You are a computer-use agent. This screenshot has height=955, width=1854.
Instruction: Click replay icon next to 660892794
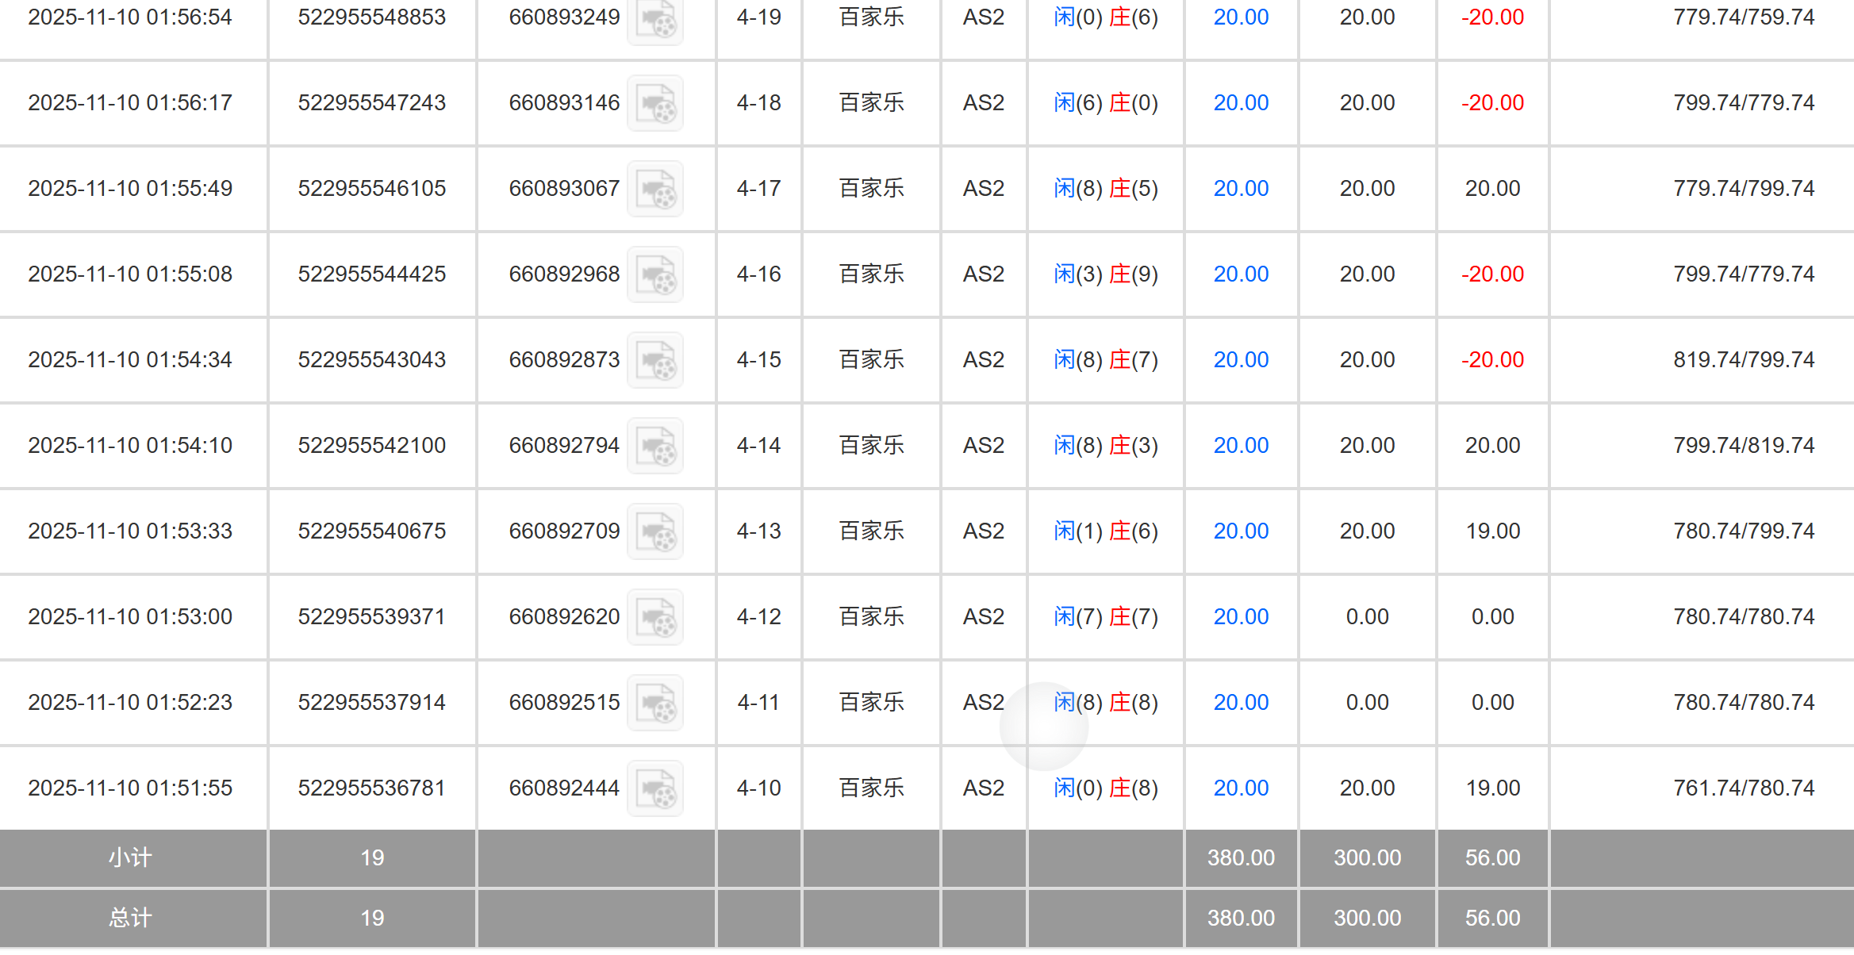(655, 446)
